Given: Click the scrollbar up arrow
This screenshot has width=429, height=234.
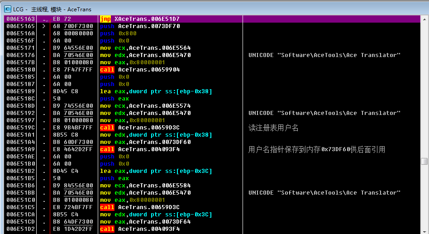Looking at the screenshot, I should click(x=424, y=19).
